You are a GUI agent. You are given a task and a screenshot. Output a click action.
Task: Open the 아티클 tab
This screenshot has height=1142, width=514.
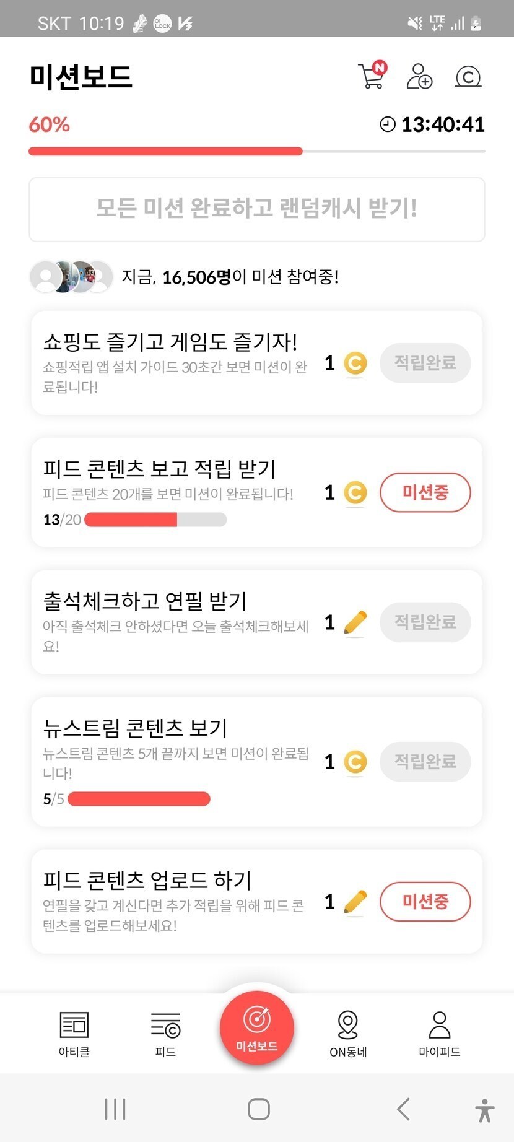[x=74, y=1033]
